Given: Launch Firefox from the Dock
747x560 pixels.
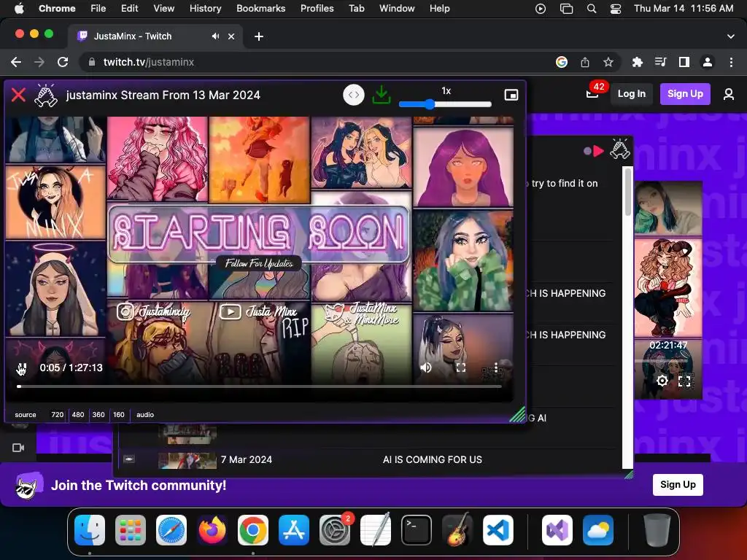Looking at the screenshot, I should pyautogui.click(x=212, y=530).
